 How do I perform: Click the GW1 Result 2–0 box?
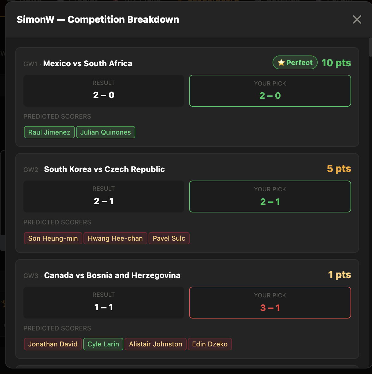tap(104, 91)
